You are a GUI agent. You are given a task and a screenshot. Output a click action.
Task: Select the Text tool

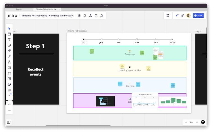click(9, 40)
